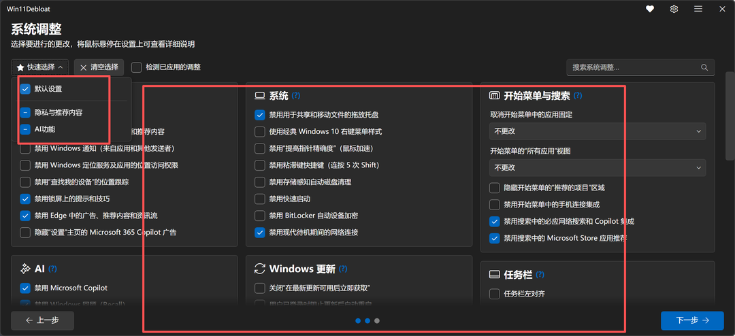Click help icon next to AI
The image size is (735, 336).
tap(52, 269)
